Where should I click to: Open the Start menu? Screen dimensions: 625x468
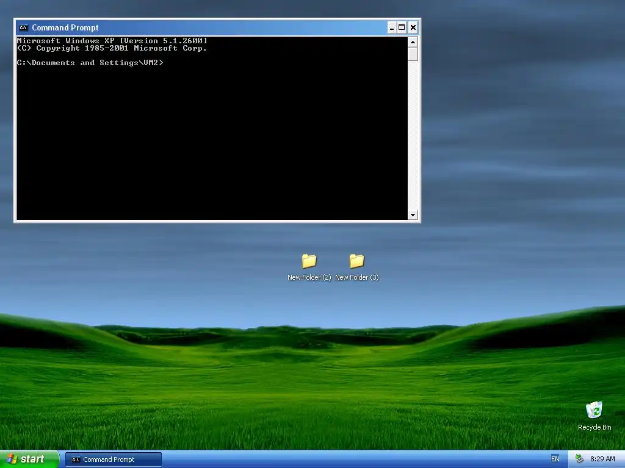(x=29, y=459)
